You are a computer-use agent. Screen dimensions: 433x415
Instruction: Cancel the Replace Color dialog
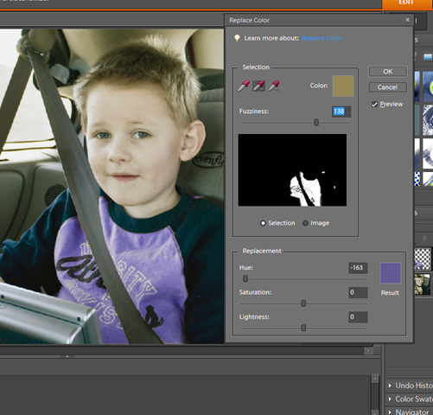point(388,87)
